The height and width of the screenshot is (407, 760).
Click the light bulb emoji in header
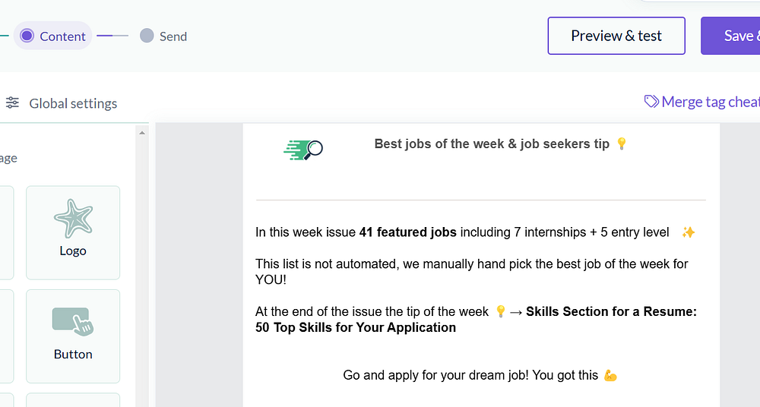click(622, 144)
